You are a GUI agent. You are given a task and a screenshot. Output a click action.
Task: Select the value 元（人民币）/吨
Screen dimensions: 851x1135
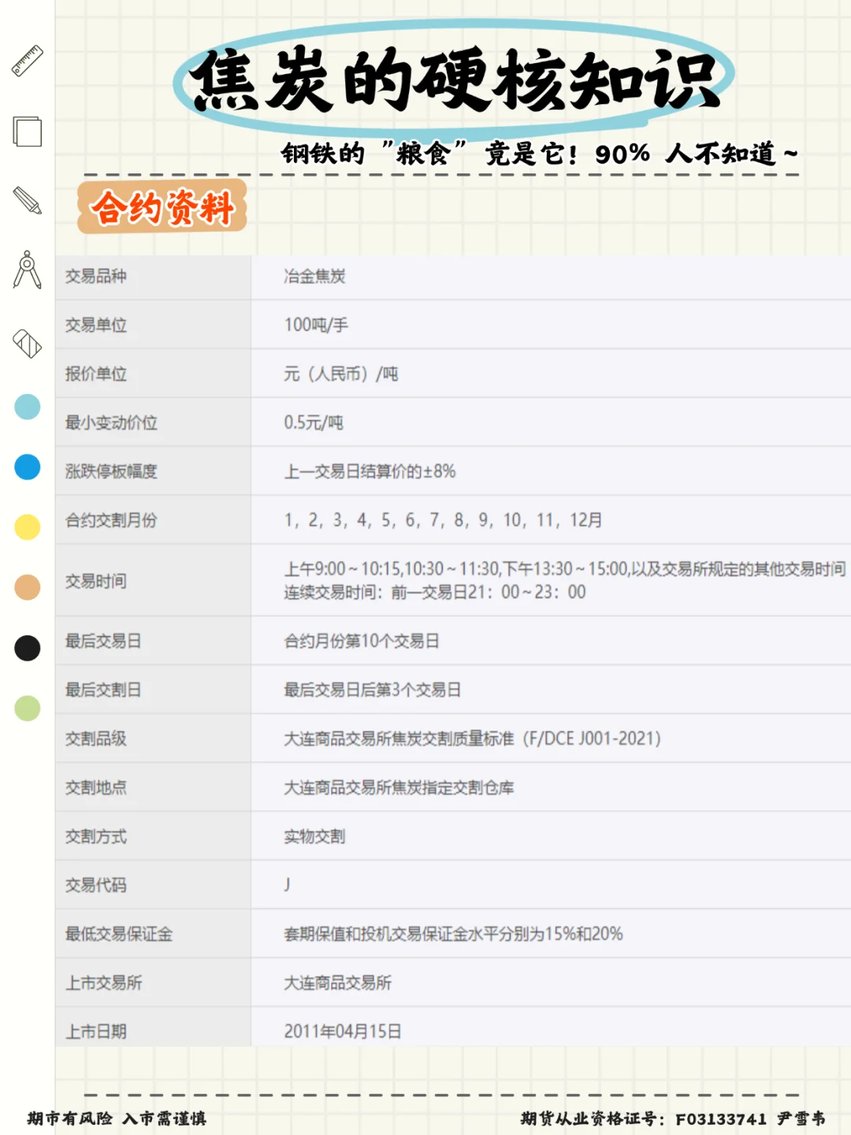pos(341,374)
